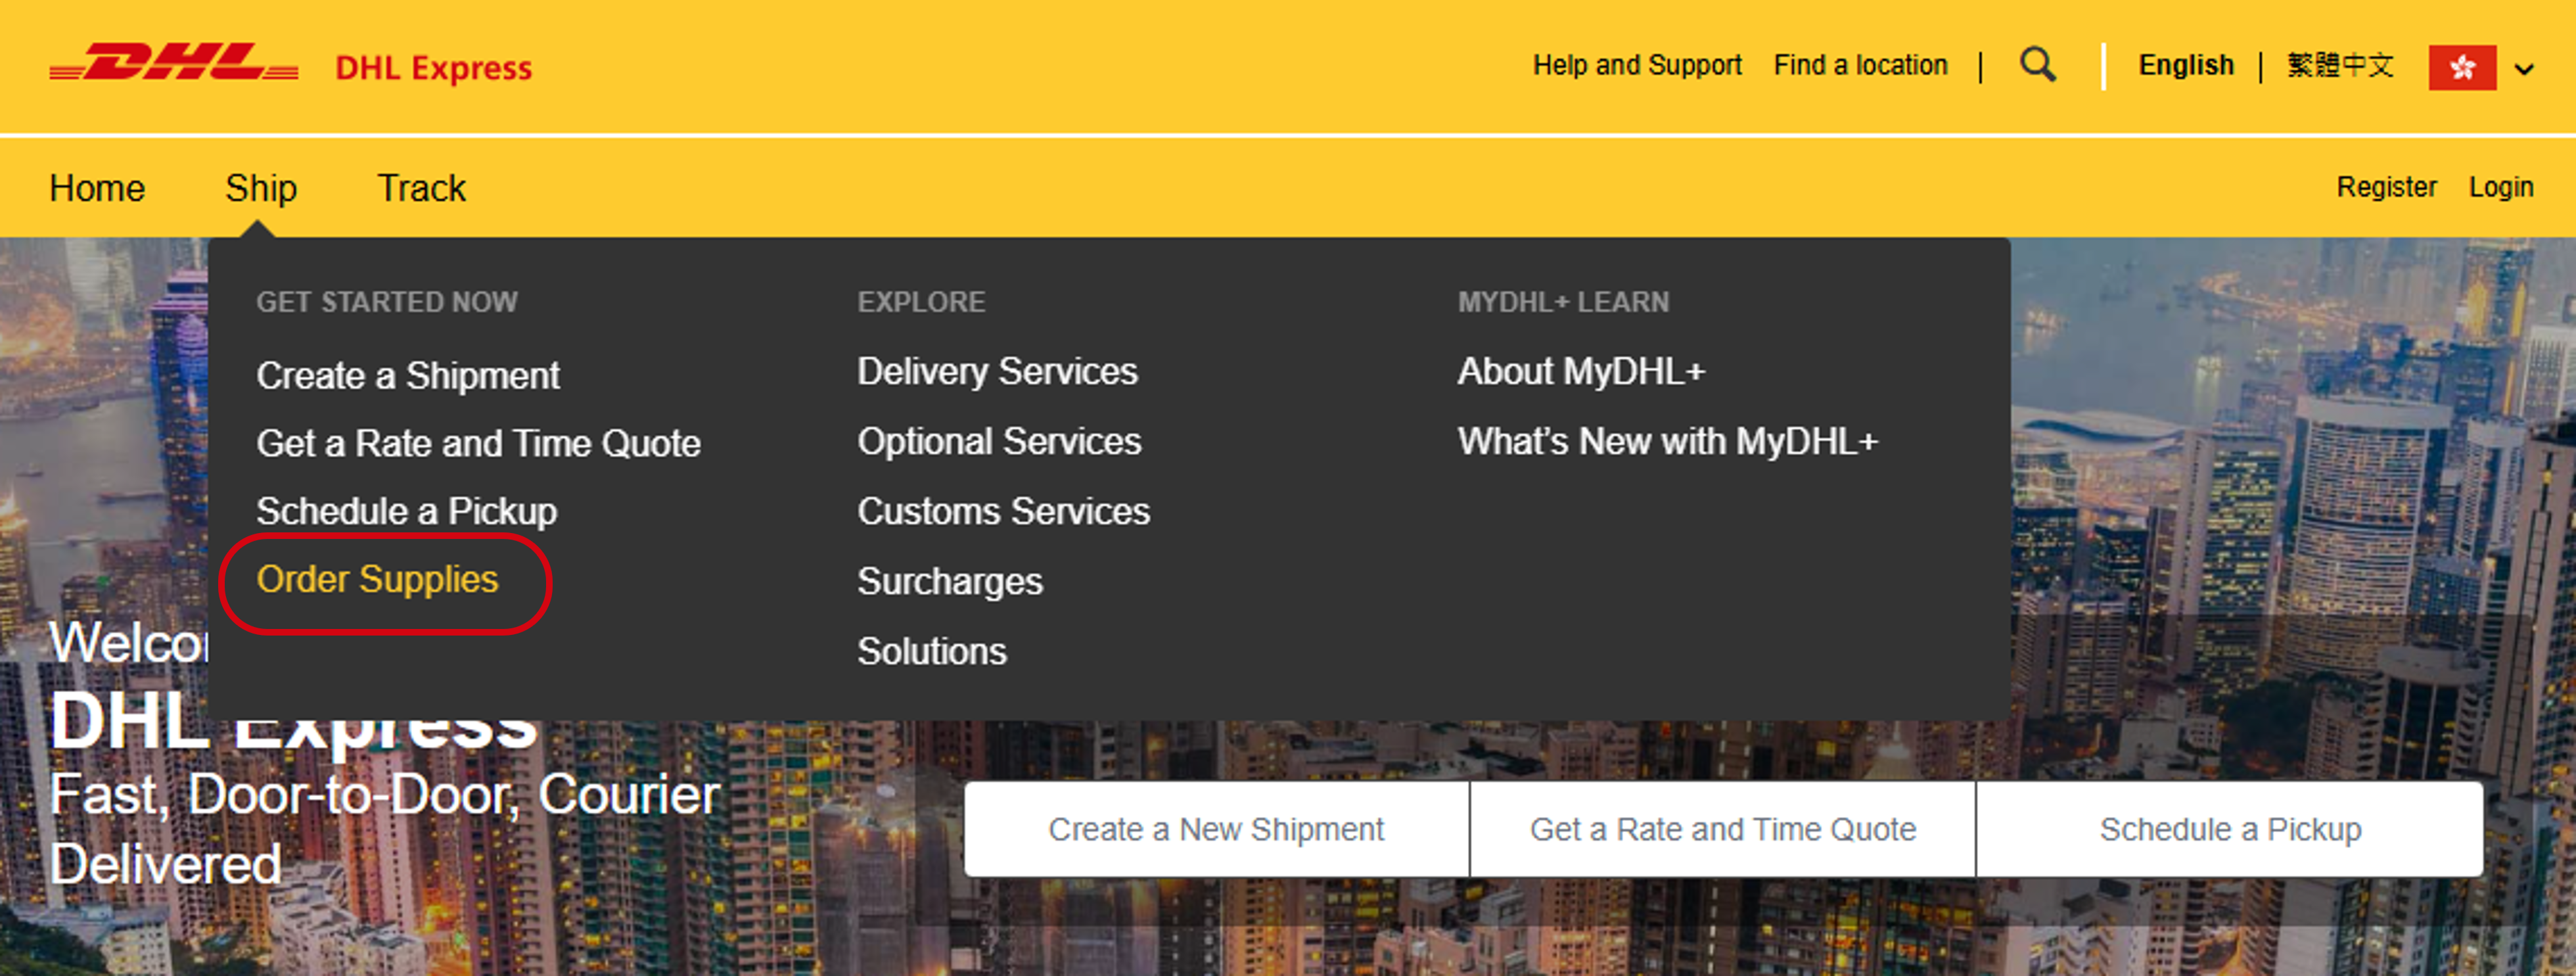The width and height of the screenshot is (2576, 976).
Task: Open Surcharges page
Action: coord(949,582)
